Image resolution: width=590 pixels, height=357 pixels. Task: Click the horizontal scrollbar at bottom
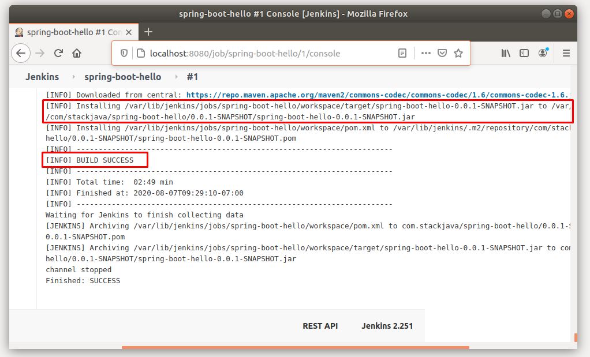click(296, 347)
